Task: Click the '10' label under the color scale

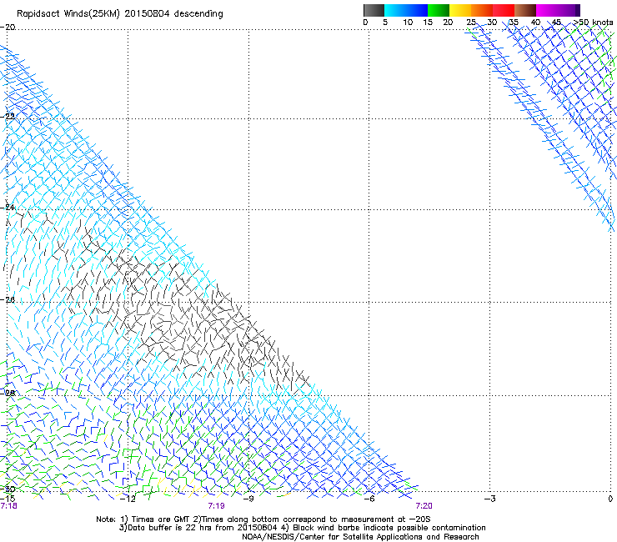Action: coord(408,23)
